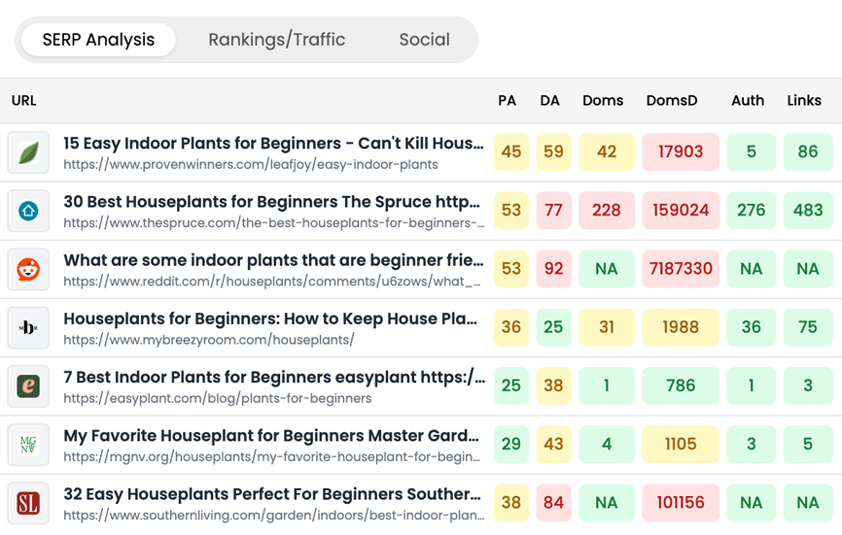Open the Reddit beginner friendly plants result
This screenshot has width=842, height=535.
point(273,260)
